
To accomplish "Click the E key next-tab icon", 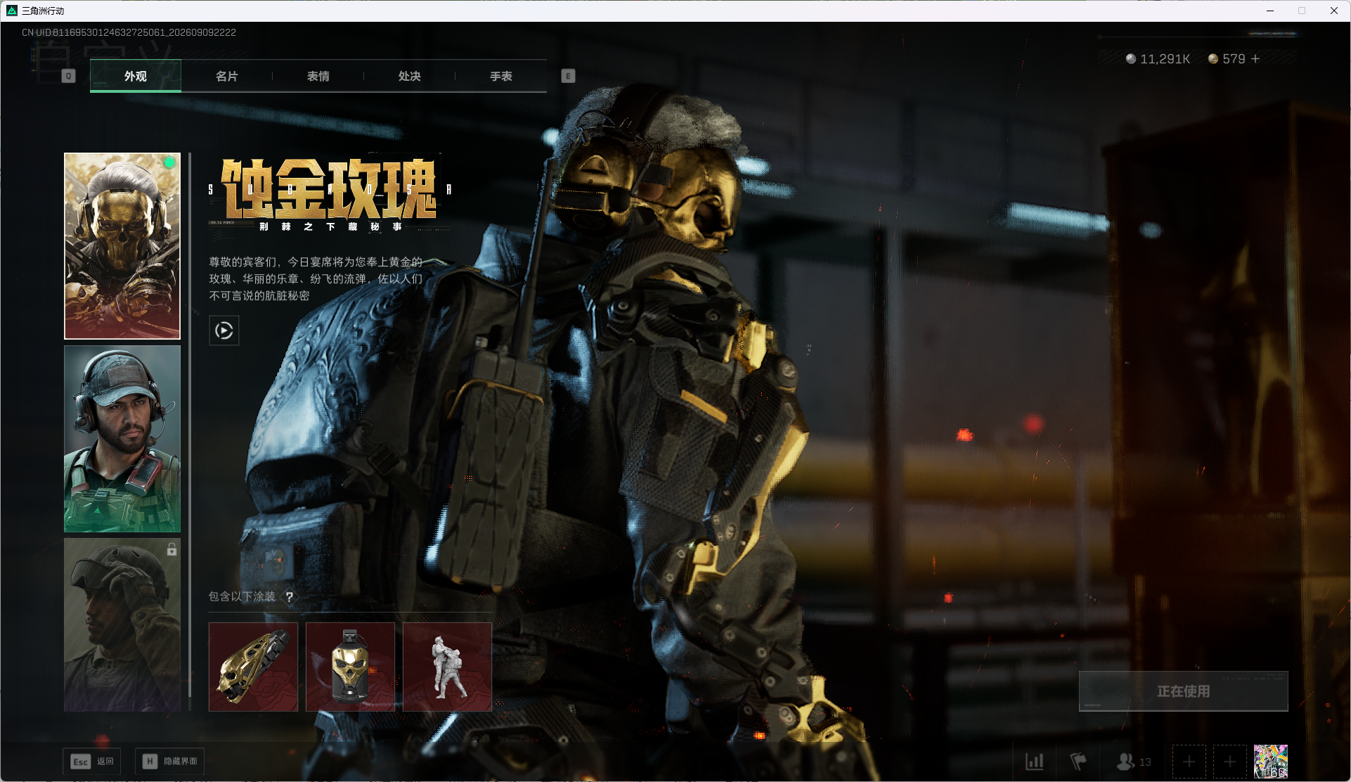I will [x=569, y=76].
